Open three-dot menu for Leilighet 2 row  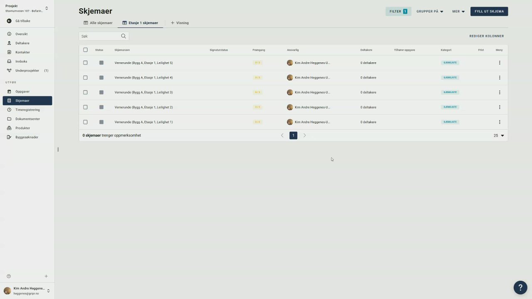pyautogui.click(x=500, y=107)
